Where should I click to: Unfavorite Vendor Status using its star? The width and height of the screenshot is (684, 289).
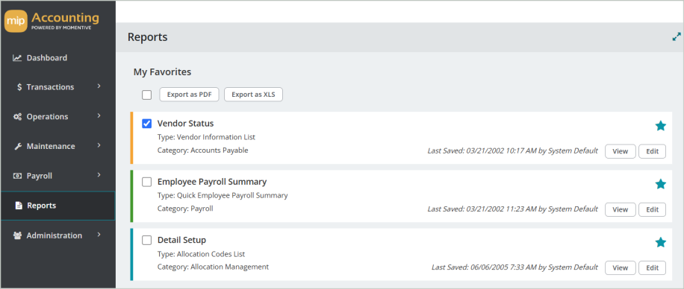tap(660, 126)
